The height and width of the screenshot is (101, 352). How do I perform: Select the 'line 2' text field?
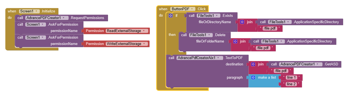coord(291,84)
